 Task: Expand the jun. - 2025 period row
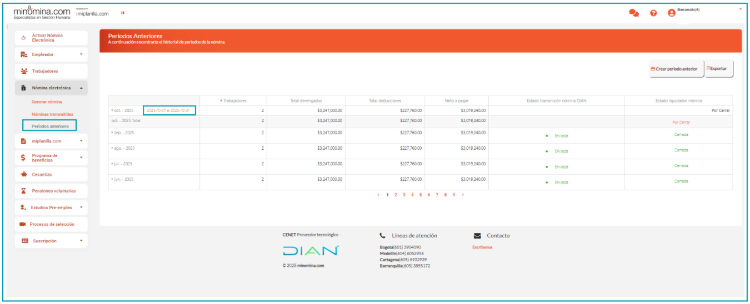tap(112, 180)
